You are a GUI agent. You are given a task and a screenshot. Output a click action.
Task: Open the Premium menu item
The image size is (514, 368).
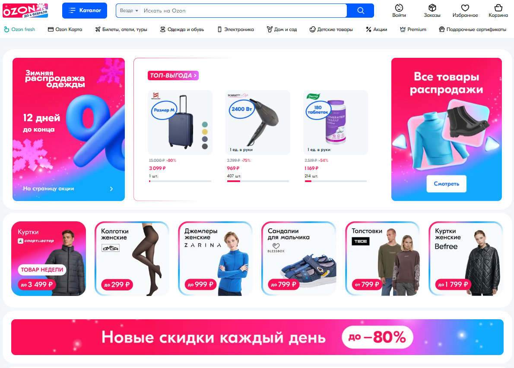point(413,29)
